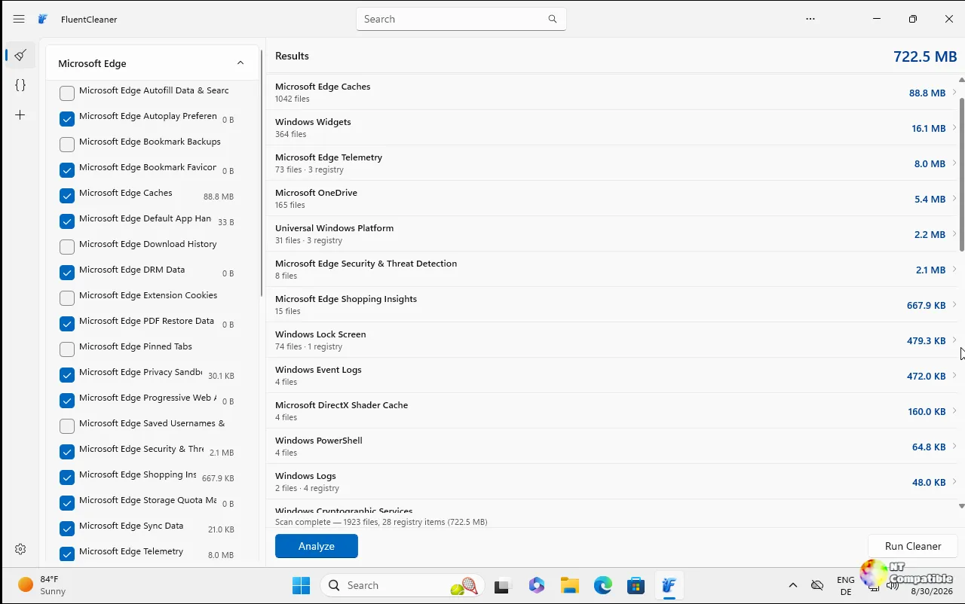Enable Microsoft Edge Pinned Tabs checkbox
965x604 pixels.
(x=67, y=349)
